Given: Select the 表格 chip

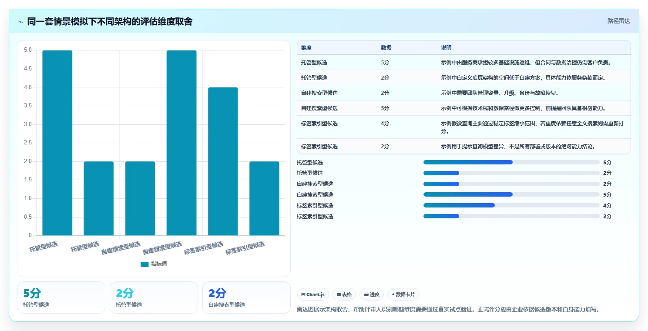Looking at the screenshot, I should pos(344,294).
